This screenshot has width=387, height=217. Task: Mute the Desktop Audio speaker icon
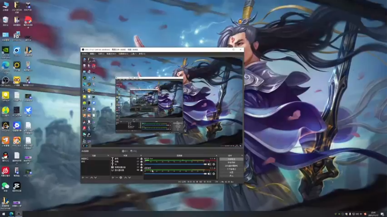point(209,174)
